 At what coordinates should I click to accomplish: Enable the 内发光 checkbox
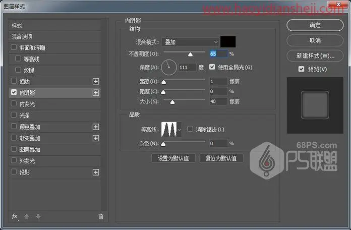[x=14, y=104]
